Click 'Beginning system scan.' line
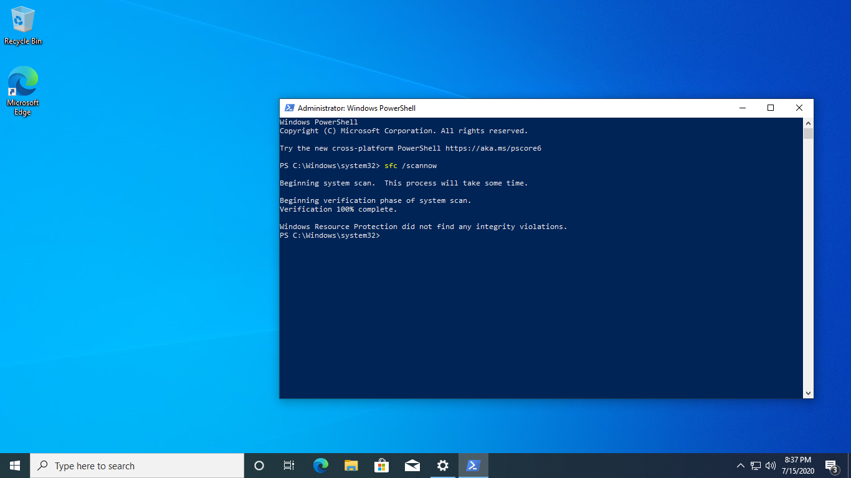The height and width of the screenshot is (478, 851). (404, 183)
